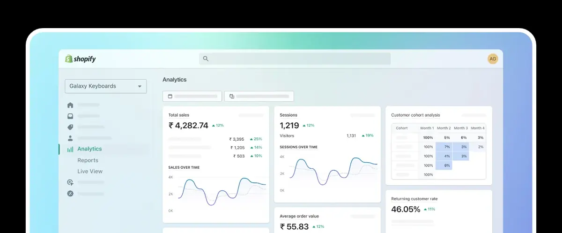Click the 5% cell in cohort table
This screenshot has height=233, width=562.
(447, 138)
